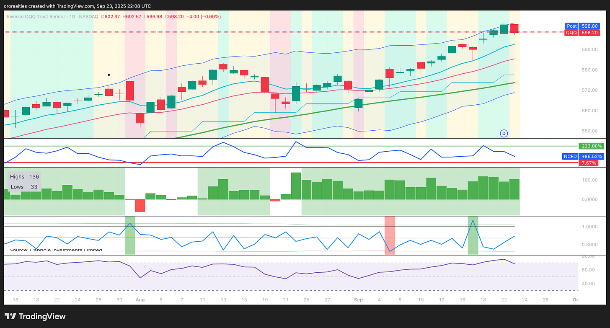Click the 28 date axis label
Image resolution: width=610 pixels, height=328 pixels.
click(x=98, y=300)
